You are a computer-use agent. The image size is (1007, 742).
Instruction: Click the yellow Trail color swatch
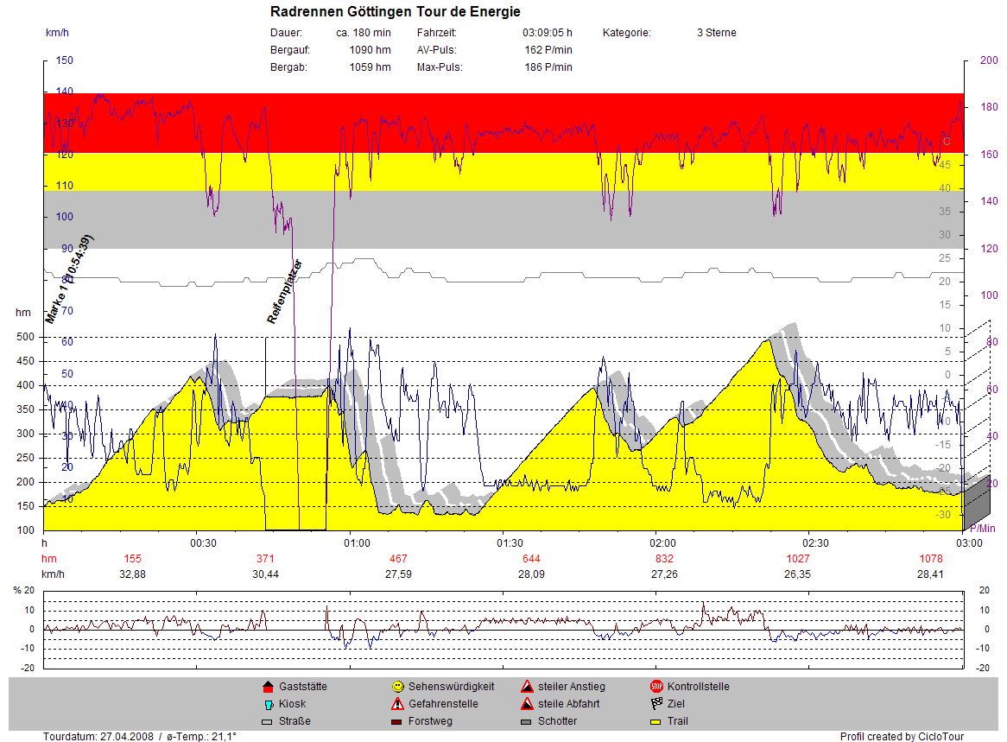coord(656,721)
